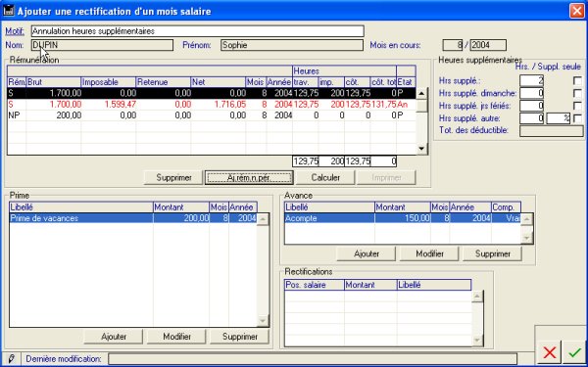Viewport: 588px width, 367px height.
Task: Select the Prime de vacances row
Action: tap(133, 218)
